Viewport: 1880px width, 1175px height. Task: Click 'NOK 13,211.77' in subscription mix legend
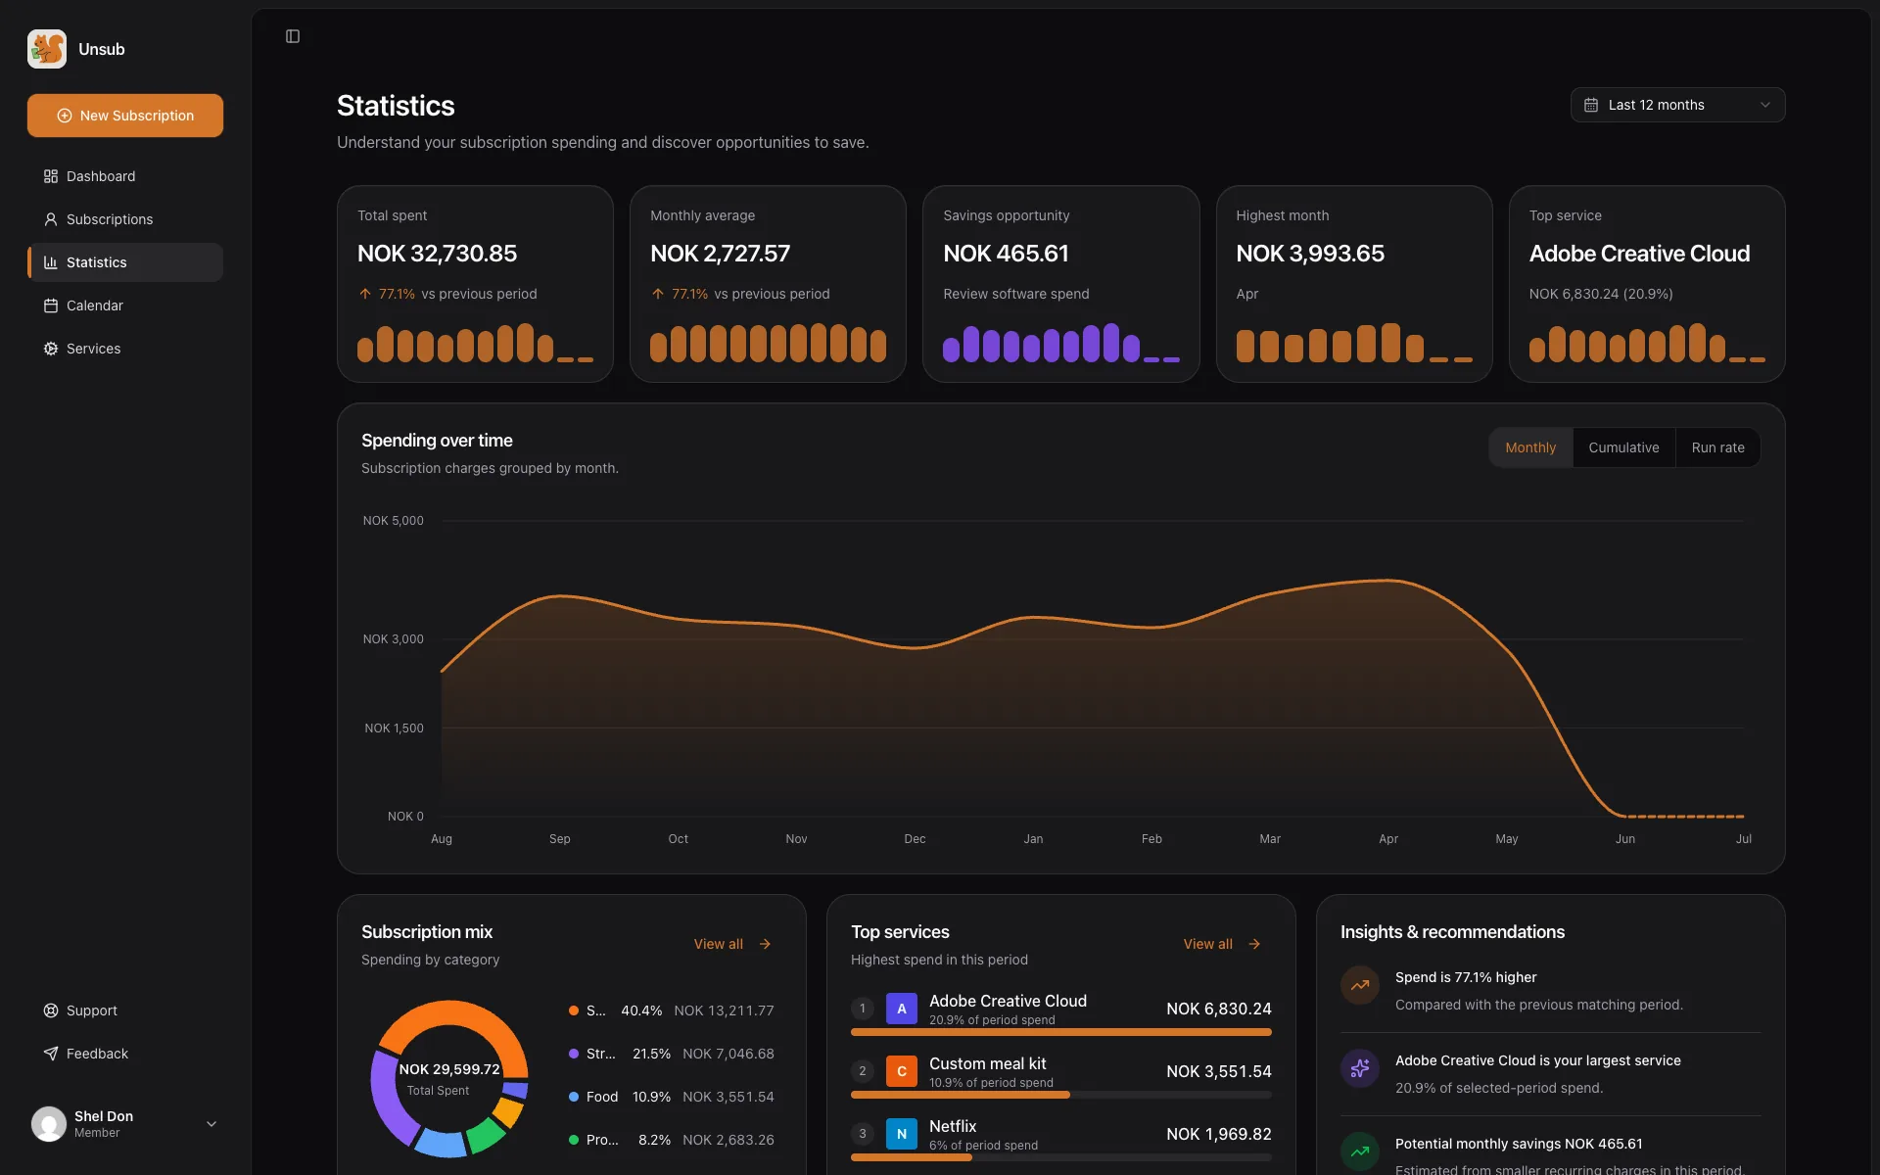[x=724, y=1010]
